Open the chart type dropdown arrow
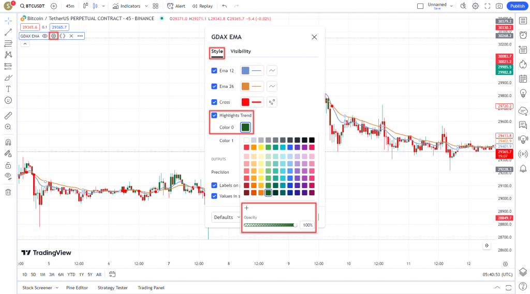The width and height of the screenshot is (530, 294). point(104,6)
